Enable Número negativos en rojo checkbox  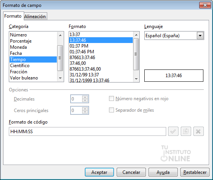(111, 99)
